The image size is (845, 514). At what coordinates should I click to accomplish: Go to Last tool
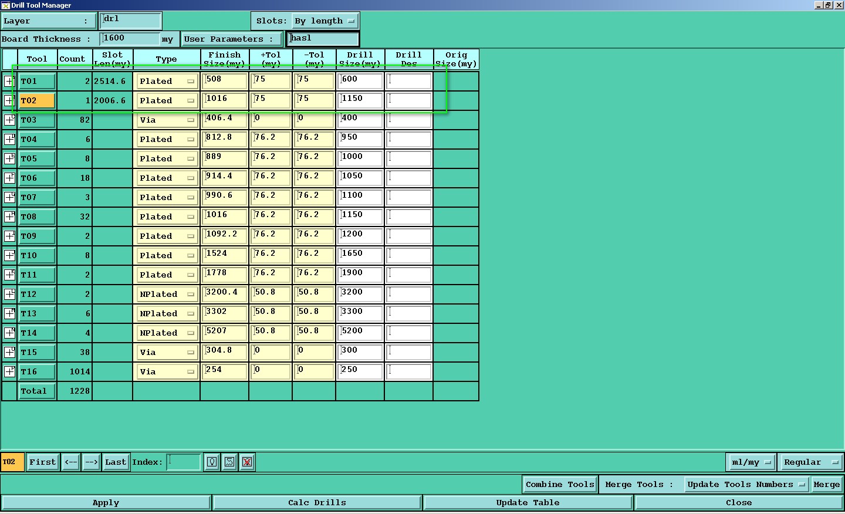(116, 462)
